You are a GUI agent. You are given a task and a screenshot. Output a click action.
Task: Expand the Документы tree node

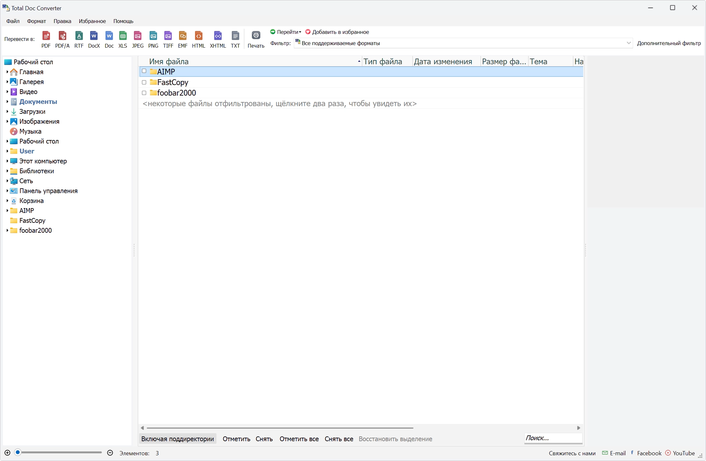(7, 102)
